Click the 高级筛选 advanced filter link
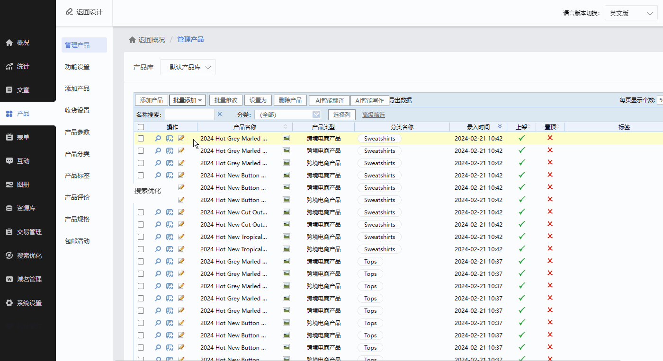Screen dimensions: 663x361 373,114
